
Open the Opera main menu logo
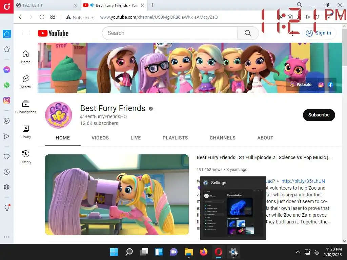[x=7, y=7]
